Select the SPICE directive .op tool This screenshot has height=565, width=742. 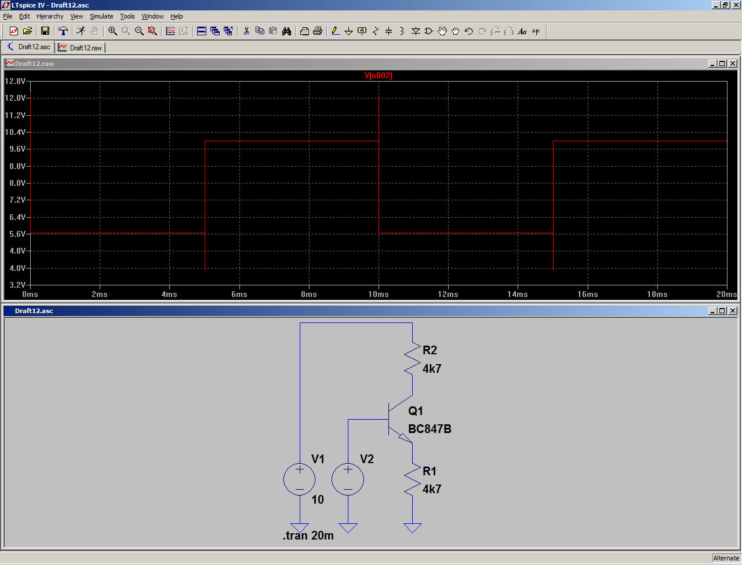[536, 31]
